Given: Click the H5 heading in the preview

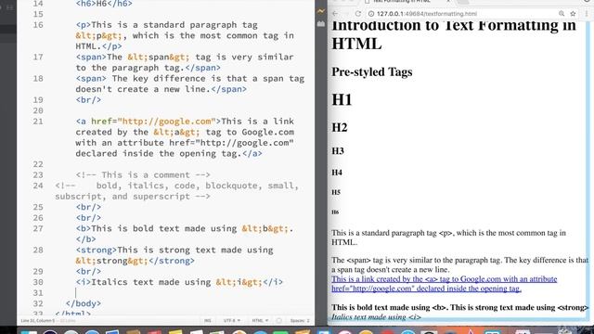Looking at the screenshot, I should coord(336,192).
